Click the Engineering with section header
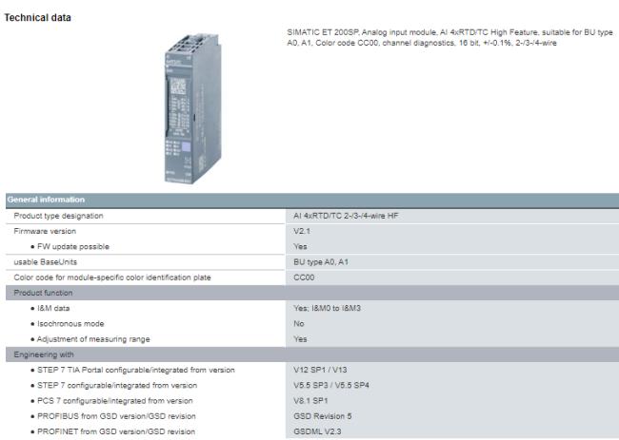The width and height of the screenshot is (619, 440). [x=42, y=354]
